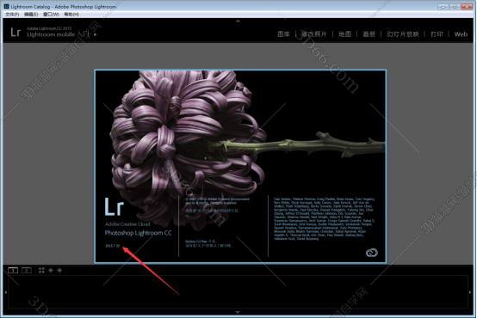Switch to the 图库 Library module
The width and height of the screenshot is (477, 318).
click(x=283, y=34)
